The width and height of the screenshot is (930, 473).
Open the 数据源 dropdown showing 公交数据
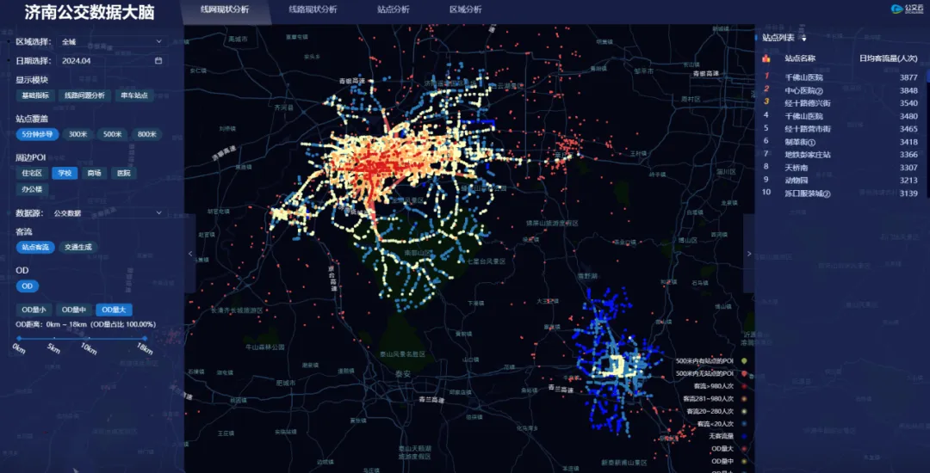(107, 213)
